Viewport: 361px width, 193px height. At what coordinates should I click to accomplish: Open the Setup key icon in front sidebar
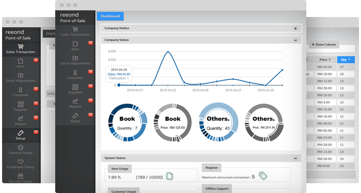[x=75, y=116]
